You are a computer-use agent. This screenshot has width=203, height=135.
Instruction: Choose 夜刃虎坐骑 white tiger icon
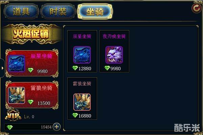point(114,55)
